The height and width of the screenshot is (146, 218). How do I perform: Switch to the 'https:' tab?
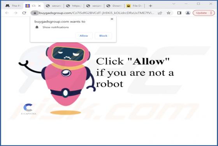tap(74, 6)
